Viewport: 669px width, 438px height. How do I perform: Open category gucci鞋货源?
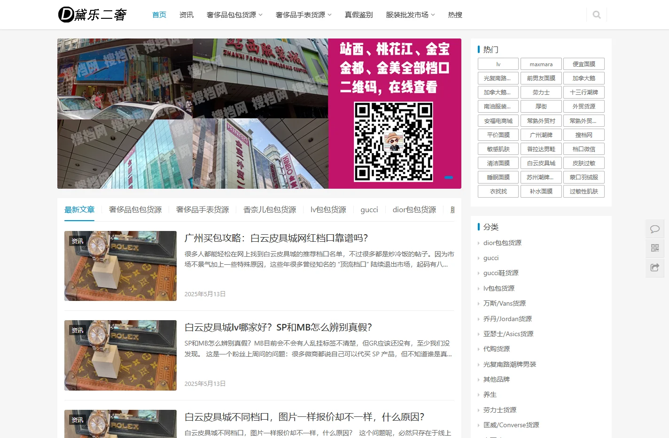point(501,273)
